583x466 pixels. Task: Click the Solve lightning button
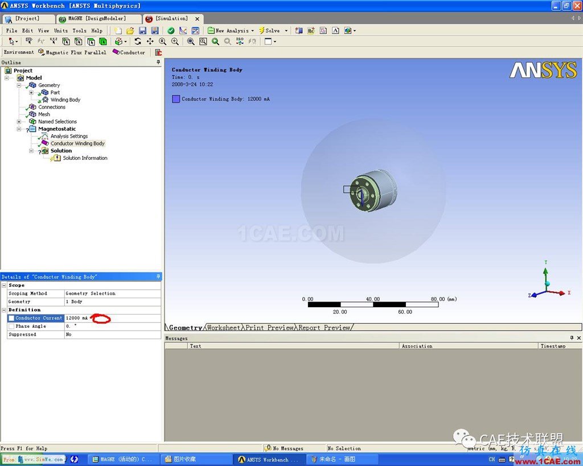pos(269,31)
